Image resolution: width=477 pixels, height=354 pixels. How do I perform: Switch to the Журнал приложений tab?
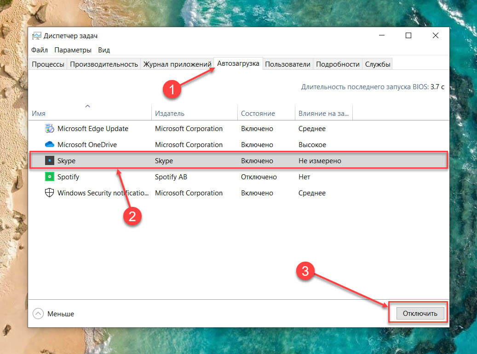pyautogui.click(x=177, y=64)
